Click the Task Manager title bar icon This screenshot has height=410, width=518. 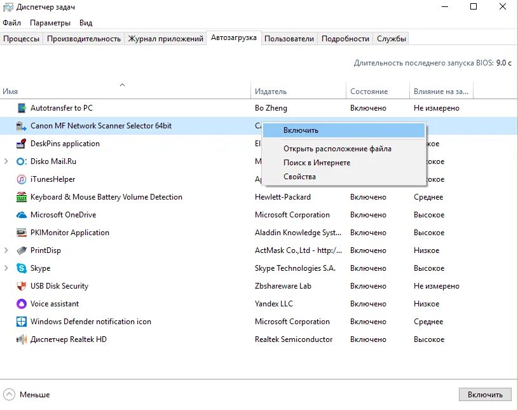8,7
